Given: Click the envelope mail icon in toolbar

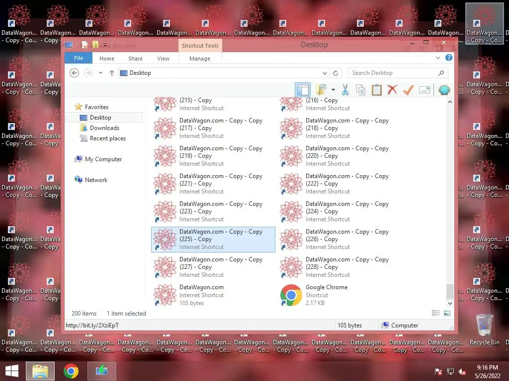Looking at the screenshot, I should tap(424, 90).
